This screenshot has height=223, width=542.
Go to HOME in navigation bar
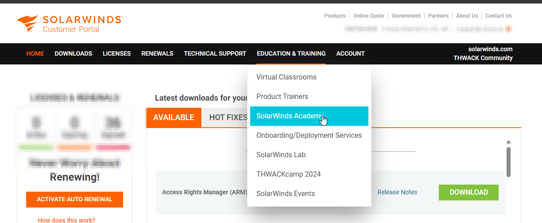coord(35,53)
